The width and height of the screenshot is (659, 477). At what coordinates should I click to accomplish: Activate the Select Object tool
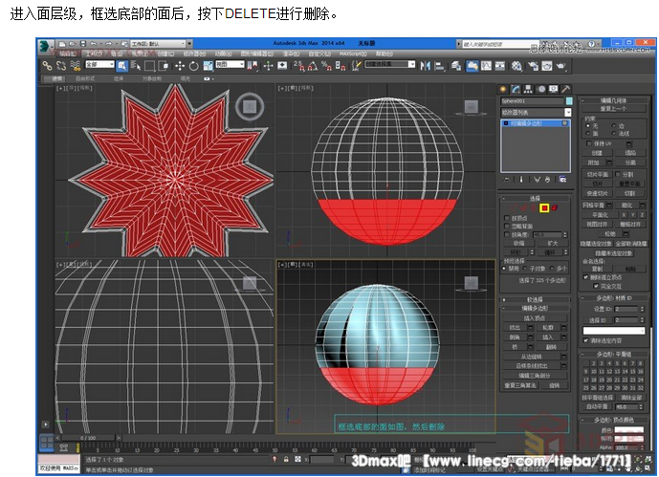(121, 66)
